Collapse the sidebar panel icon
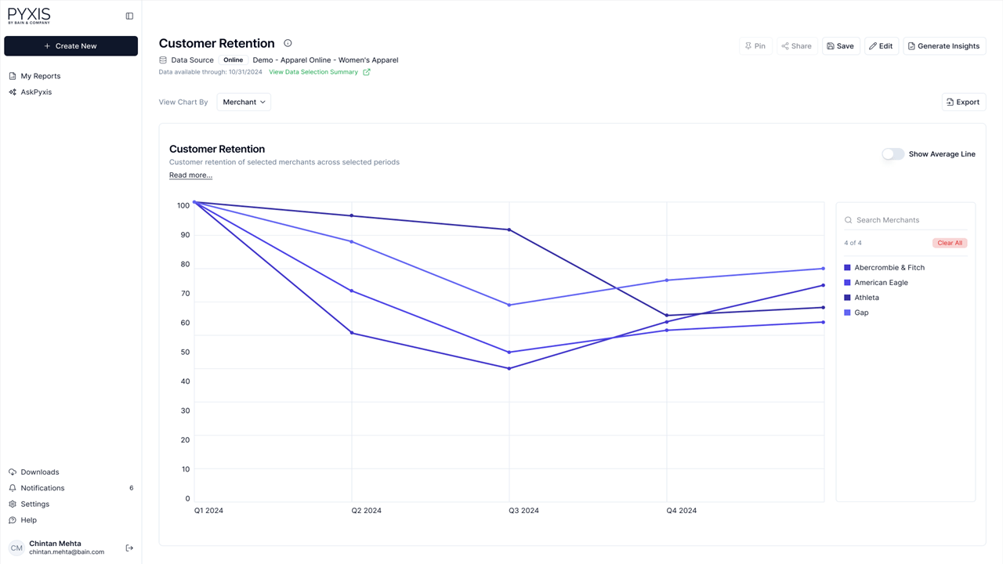1003x564 pixels. pos(129,16)
